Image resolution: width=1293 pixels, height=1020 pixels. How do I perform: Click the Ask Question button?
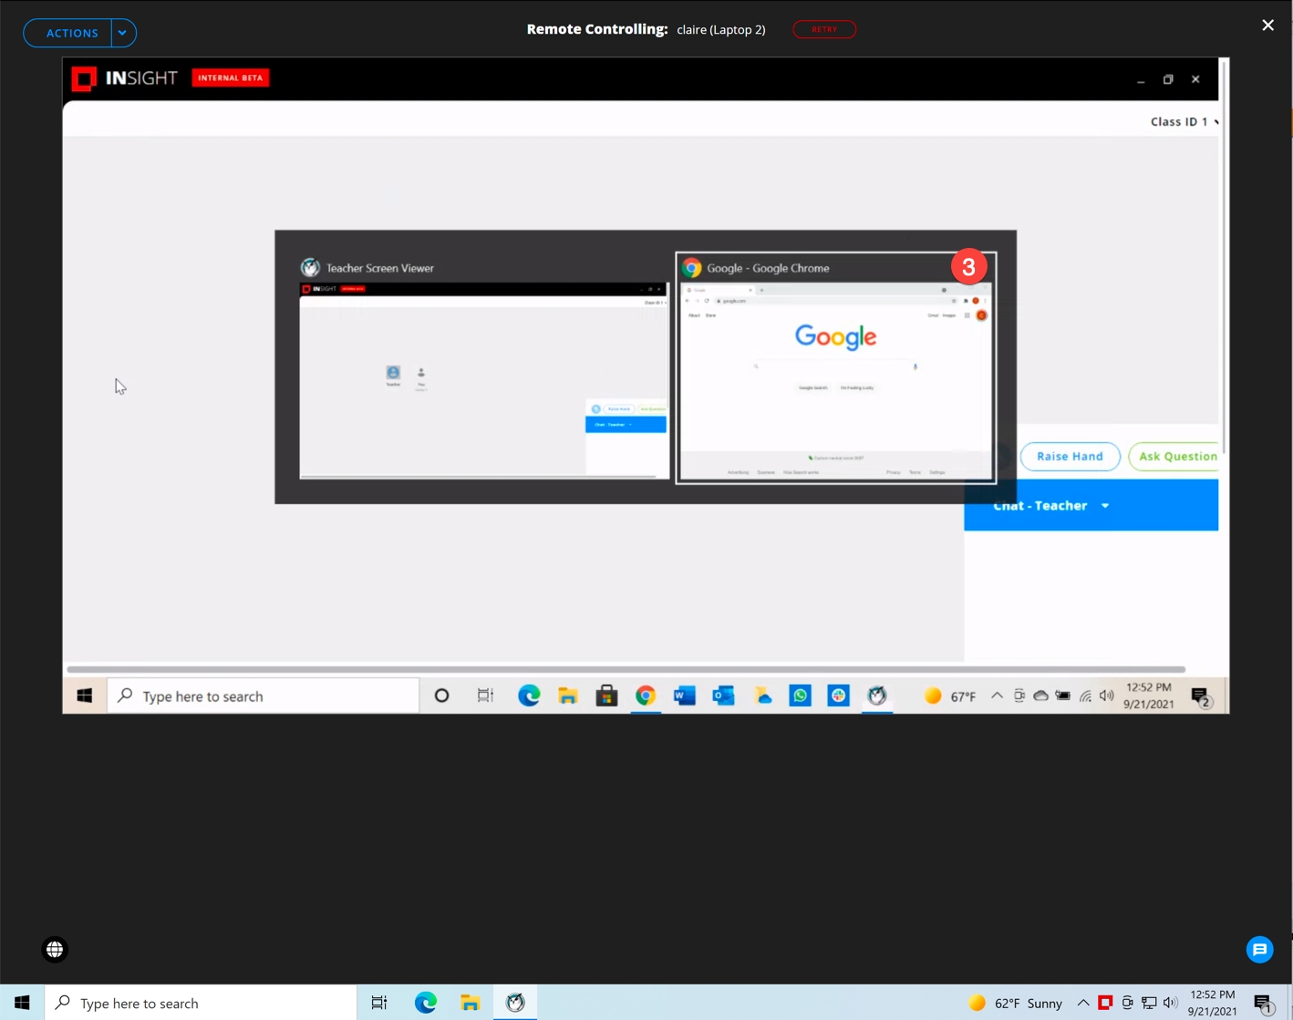[1176, 457]
